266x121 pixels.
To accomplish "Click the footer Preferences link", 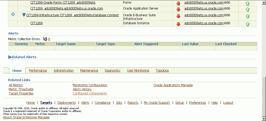I will [198, 102].
